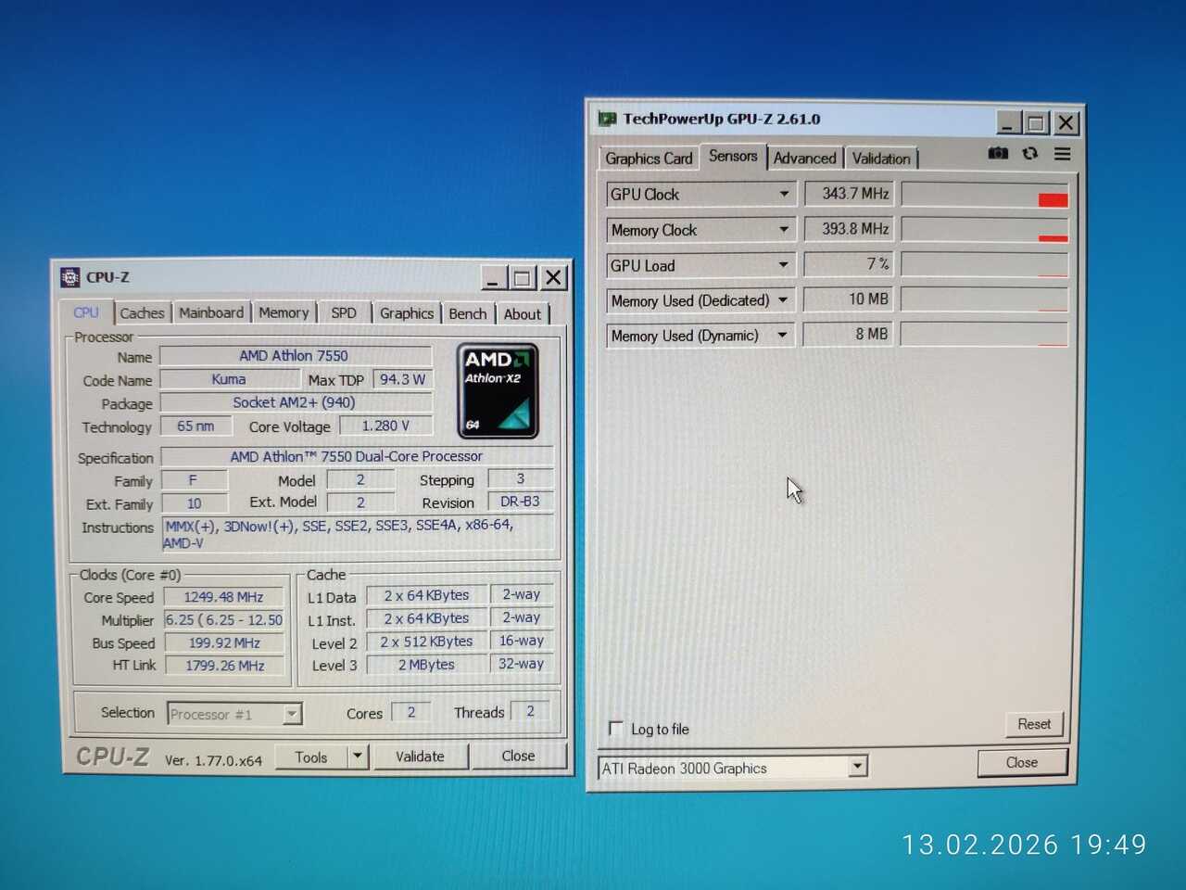1186x890 pixels.
Task: Switch to the Graphics Card tab in GPU-Z
Action: [x=649, y=159]
